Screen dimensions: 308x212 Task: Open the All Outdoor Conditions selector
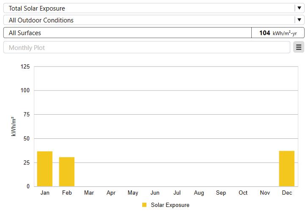[x=148, y=20]
